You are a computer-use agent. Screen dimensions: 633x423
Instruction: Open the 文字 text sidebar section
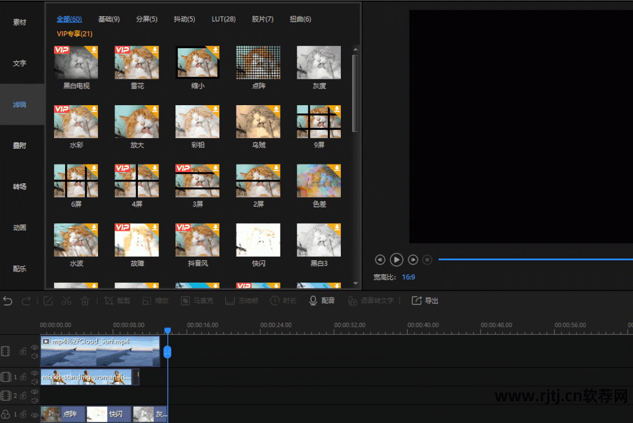tap(20, 63)
